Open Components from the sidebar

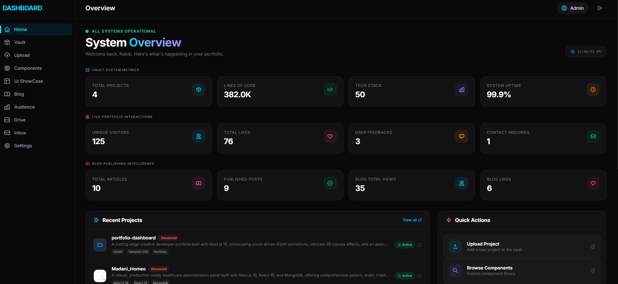[36, 68]
